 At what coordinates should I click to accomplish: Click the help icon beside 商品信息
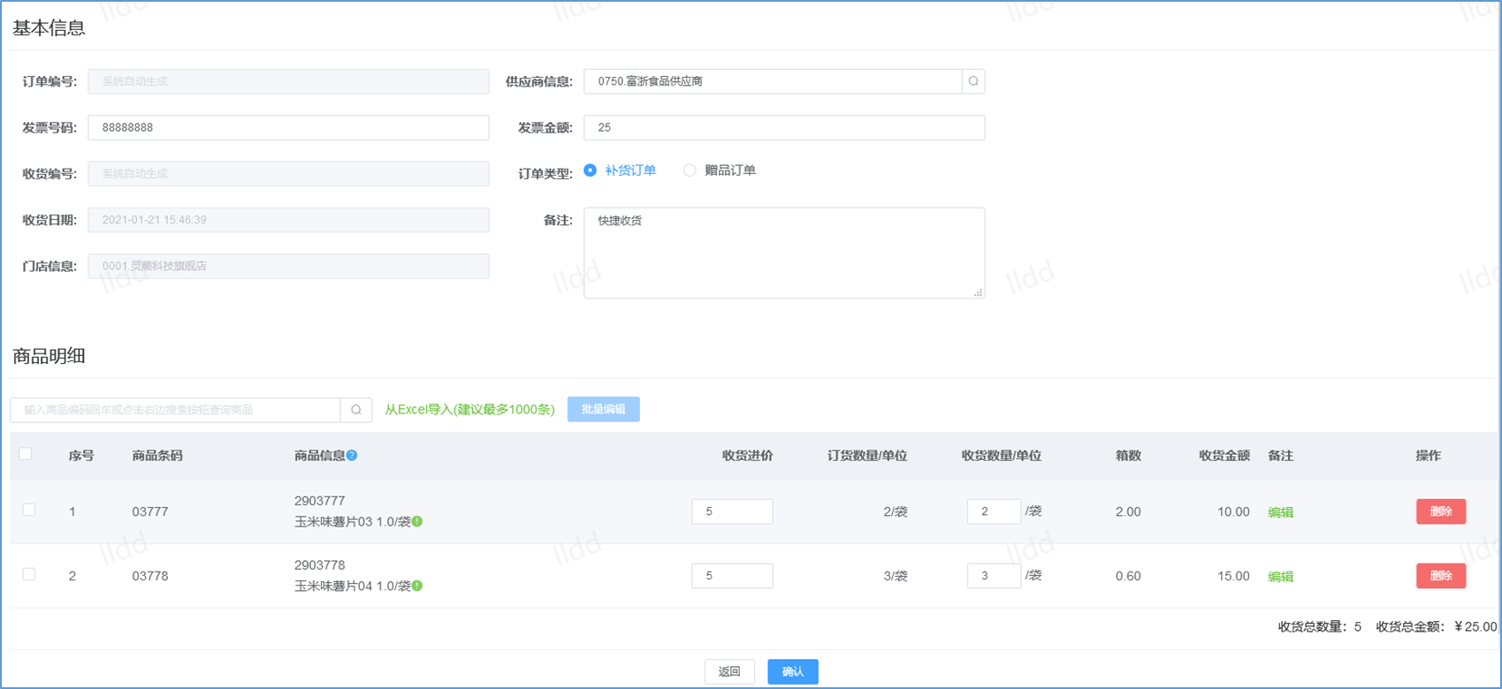[x=352, y=456]
